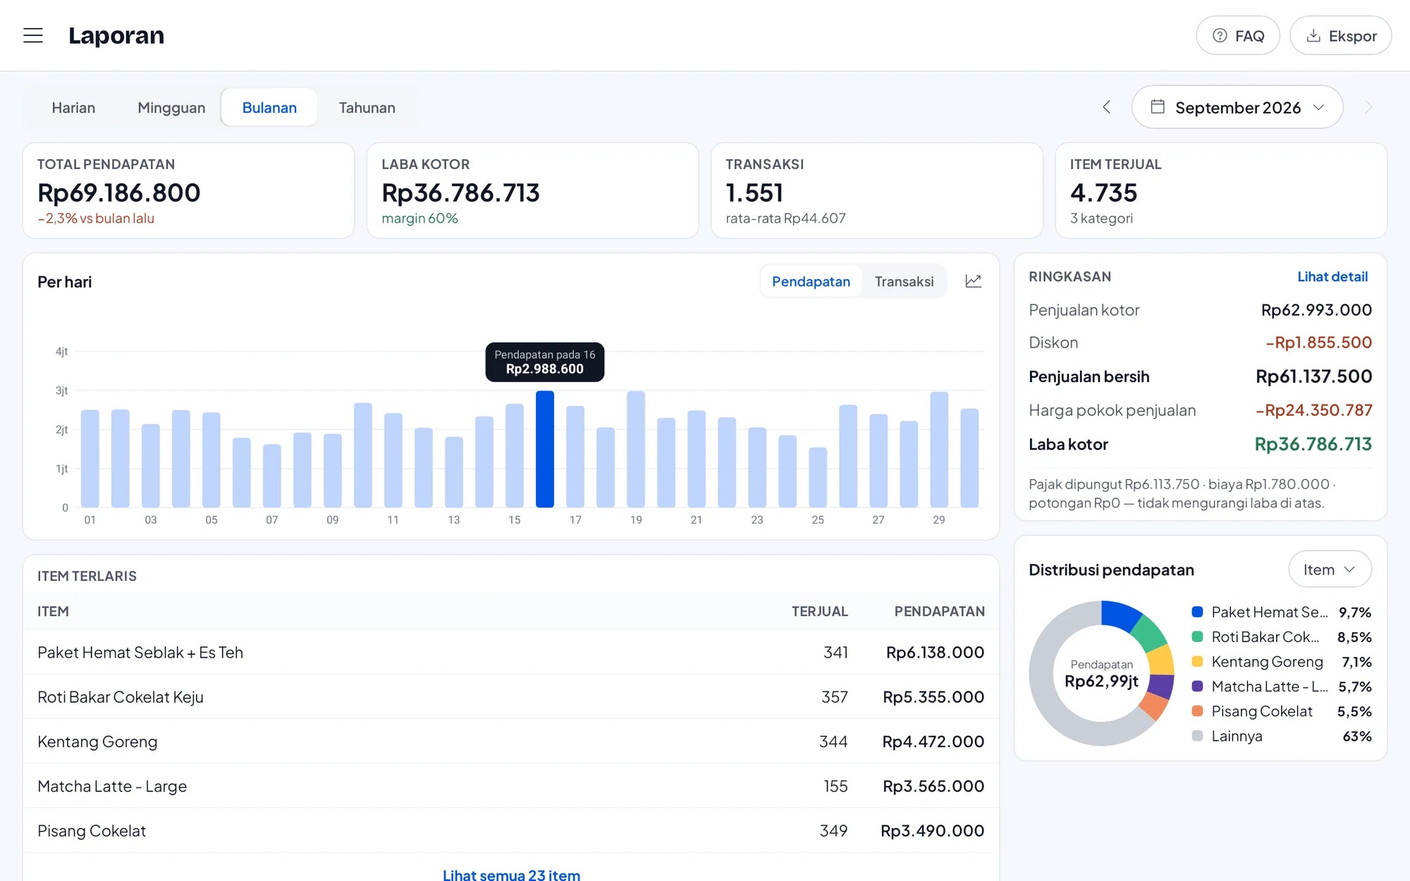
Task: Select the Paket Hemat Seblak + Es Teh row
Action: click(x=511, y=652)
